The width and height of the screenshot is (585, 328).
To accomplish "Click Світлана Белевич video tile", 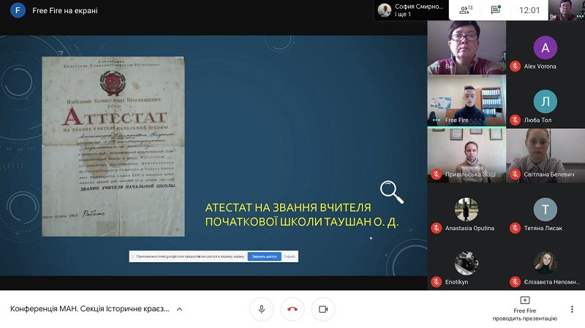I will point(546,156).
